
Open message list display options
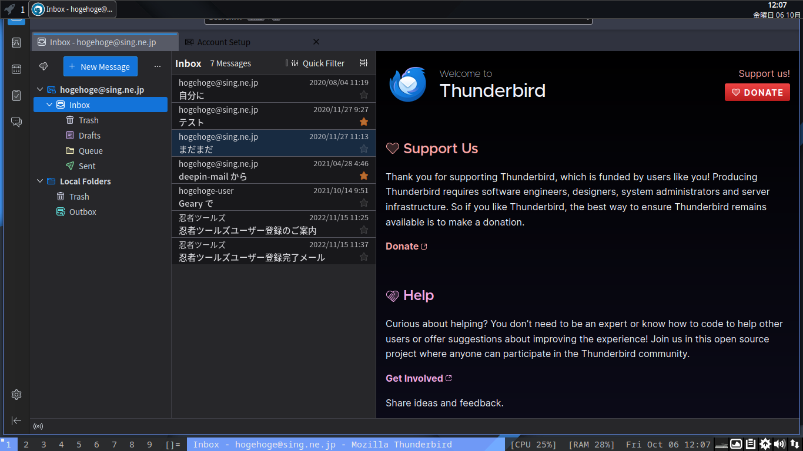click(364, 63)
